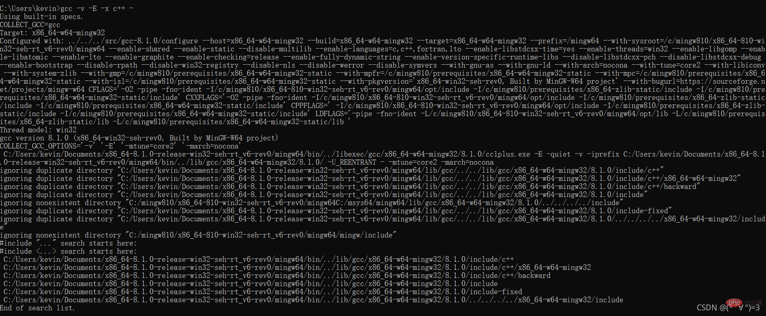Click the search path ending in include-fixed
Image resolution: width=766 pixels, height=316 pixels.
262,292
